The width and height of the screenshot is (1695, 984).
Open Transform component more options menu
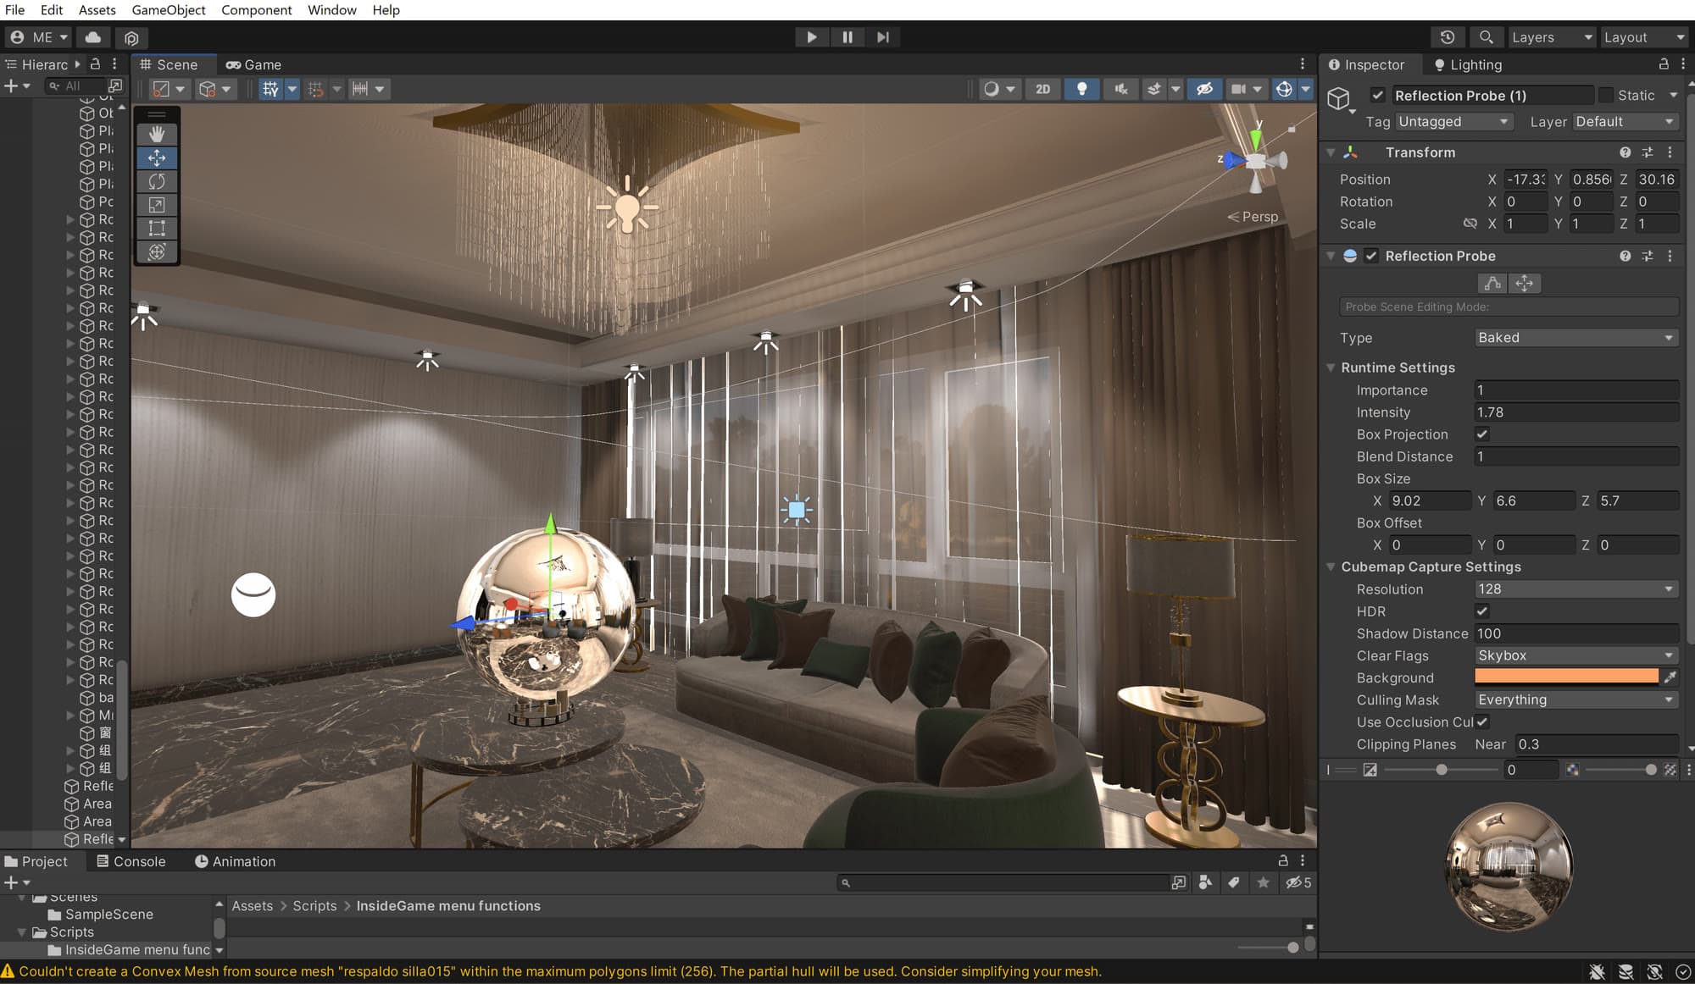tap(1670, 152)
